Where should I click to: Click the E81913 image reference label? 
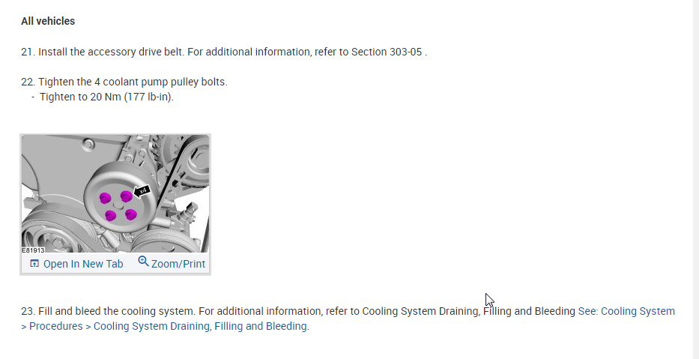click(33, 250)
